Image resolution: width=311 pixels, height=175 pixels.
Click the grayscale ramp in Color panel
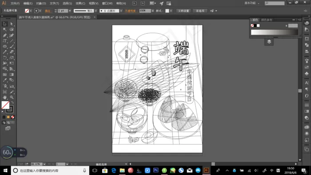point(274,32)
